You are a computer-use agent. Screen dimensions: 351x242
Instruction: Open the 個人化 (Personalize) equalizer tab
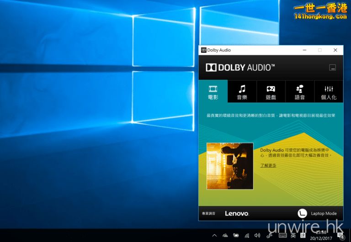tap(329, 91)
